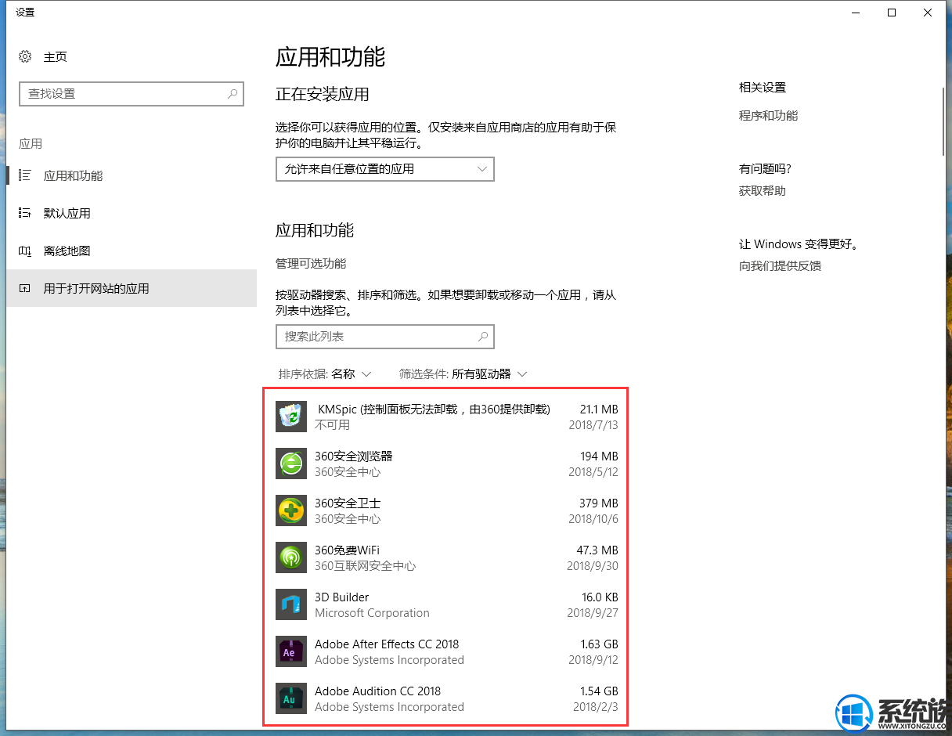Click the 向我们提供反馈 link
This screenshot has width=952, height=736.
[x=780, y=265]
